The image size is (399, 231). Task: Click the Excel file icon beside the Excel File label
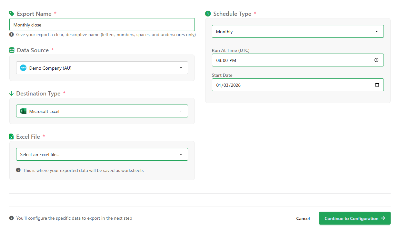click(x=12, y=136)
